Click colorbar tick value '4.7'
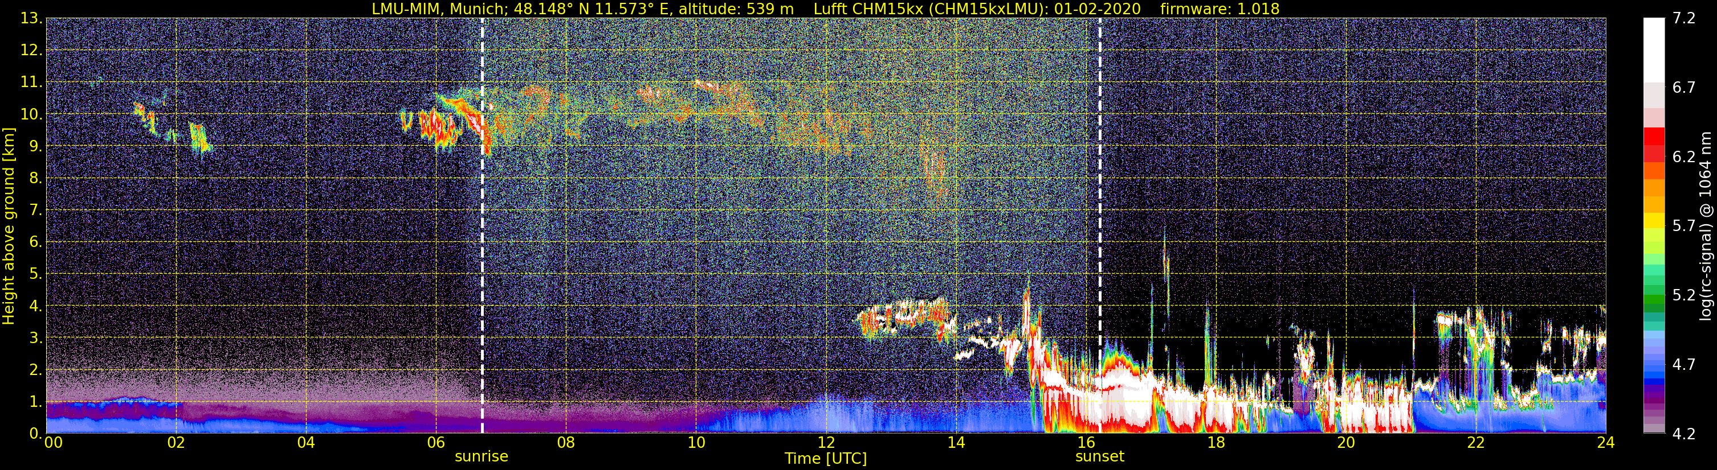Screen dimensions: 1717x470 coord(1684,365)
